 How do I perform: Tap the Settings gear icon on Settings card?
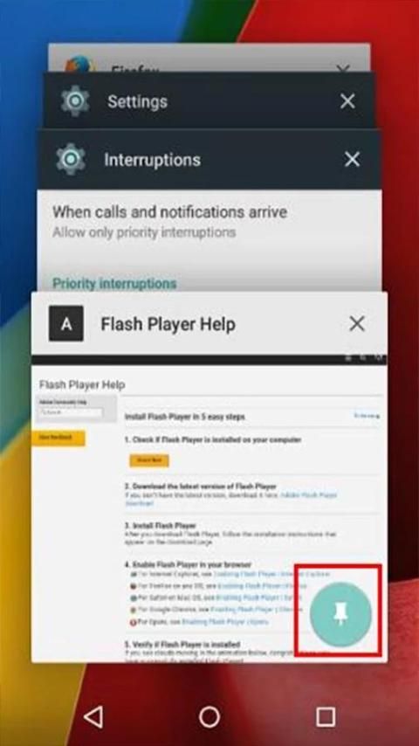(x=75, y=100)
